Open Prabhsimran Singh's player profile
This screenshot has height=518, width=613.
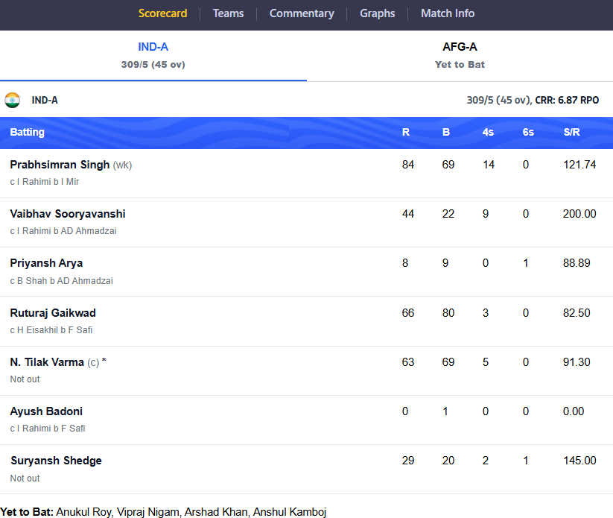click(x=60, y=165)
